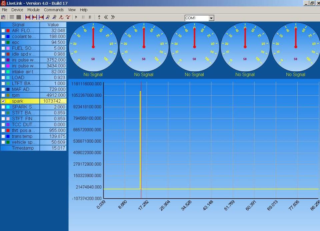Click the 1181116000.000 y-axis label
This screenshot has width=320, height=231.
click(x=86, y=84)
